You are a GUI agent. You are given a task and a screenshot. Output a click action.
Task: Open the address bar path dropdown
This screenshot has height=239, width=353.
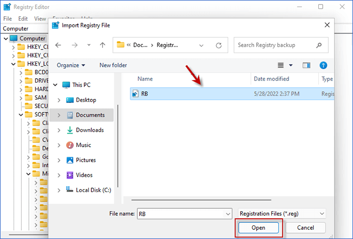(x=201, y=45)
